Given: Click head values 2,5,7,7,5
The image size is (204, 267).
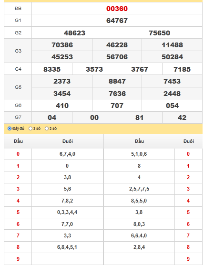Looking at the screenshot, I should 139,189.
